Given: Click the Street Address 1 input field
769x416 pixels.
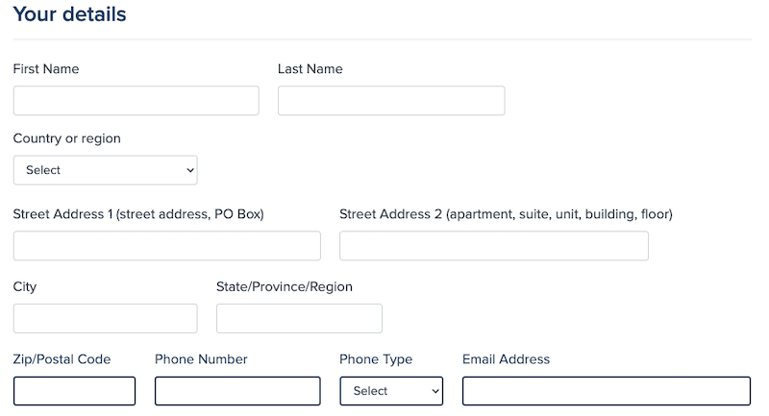Looking at the screenshot, I should point(166,246).
